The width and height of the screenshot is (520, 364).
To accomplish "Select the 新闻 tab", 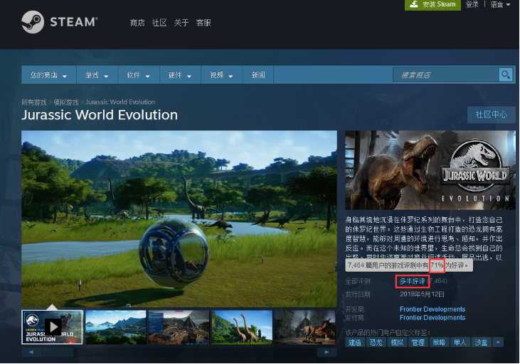I will click(258, 75).
